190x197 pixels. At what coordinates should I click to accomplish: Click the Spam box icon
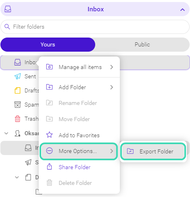click(17, 105)
